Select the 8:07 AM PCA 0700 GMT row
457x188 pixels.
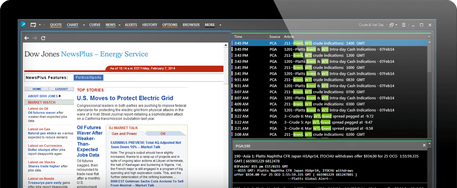[330, 92]
